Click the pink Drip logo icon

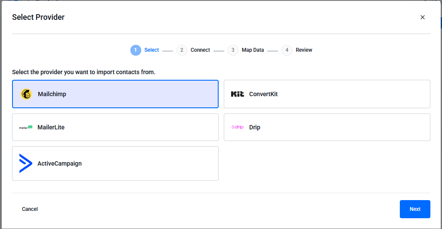237,127
